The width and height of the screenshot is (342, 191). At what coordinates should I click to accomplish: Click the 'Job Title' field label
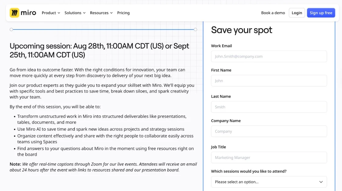coord(219,147)
